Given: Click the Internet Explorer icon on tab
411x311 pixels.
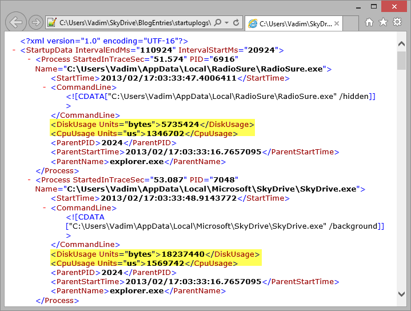Looking at the screenshot, I should point(253,23).
